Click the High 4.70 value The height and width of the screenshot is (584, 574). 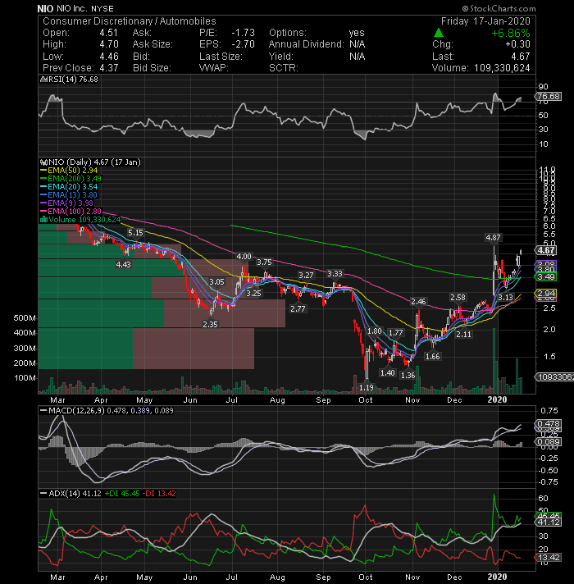[x=109, y=44]
